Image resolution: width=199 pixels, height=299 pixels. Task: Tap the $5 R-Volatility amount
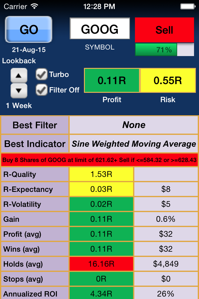pyautogui.click(x=166, y=204)
